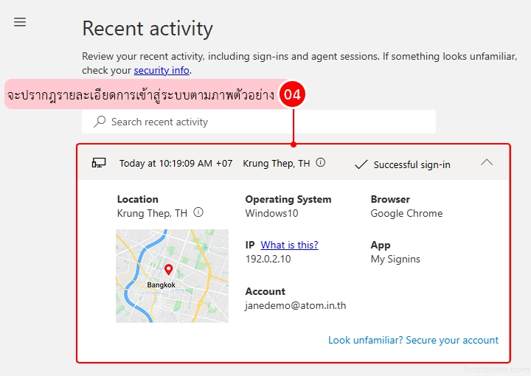Click the info icon under Location
The width and height of the screenshot is (531, 376).
(198, 212)
